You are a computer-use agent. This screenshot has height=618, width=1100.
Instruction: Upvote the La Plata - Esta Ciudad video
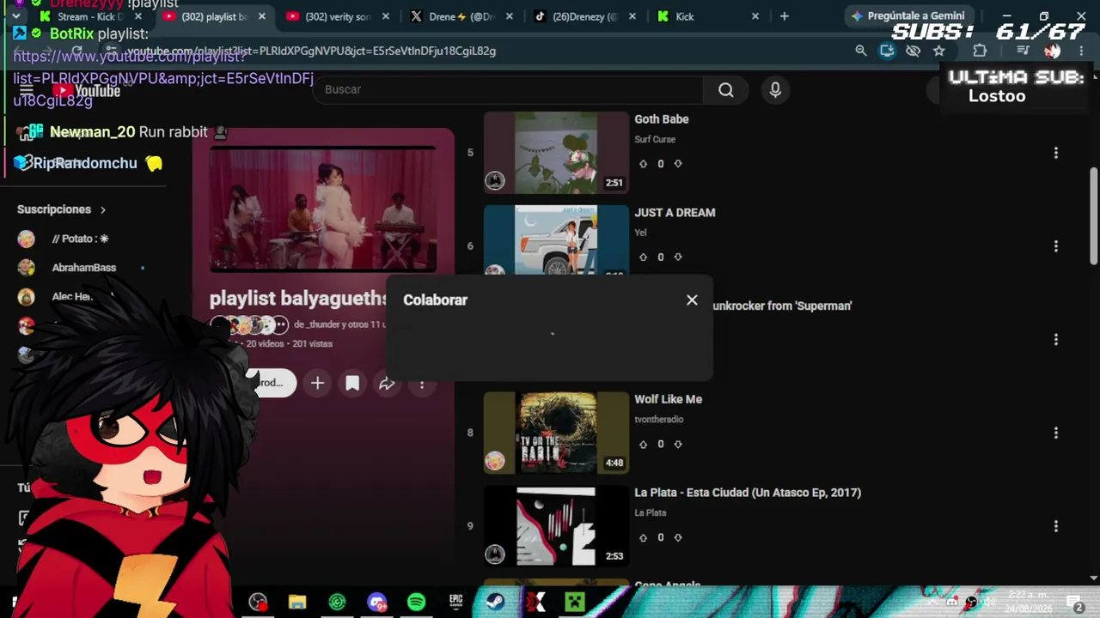643,538
